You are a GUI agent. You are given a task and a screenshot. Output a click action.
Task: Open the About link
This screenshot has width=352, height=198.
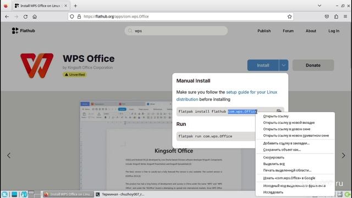pyautogui.click(x=311, y=31)
